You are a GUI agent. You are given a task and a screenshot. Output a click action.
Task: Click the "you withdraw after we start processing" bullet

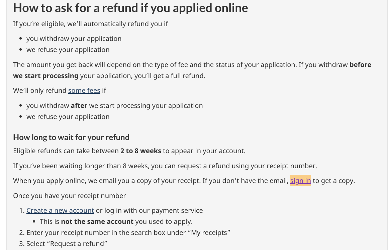[114, 106]
